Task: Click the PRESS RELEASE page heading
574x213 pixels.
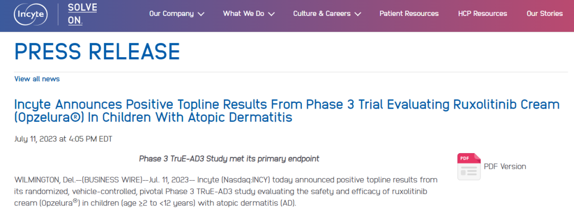Action: pyautogui.click(x=97, y=51)
